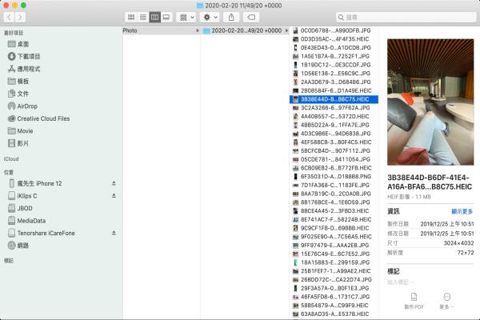
Task: Focus the search field
Action: click(406, 17)
